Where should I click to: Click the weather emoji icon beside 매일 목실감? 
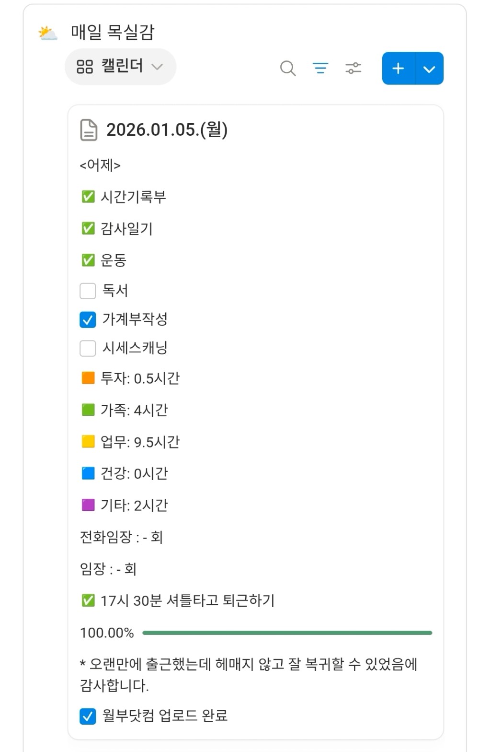click(x=47, y=34)
